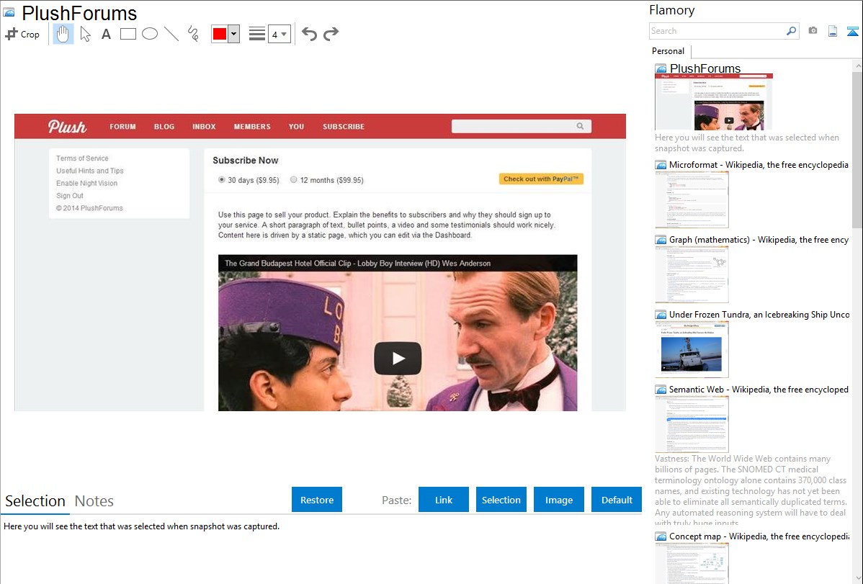Pick the rectangle shape tool
This screenshot has width=863, height=584.
pos(128,34)
